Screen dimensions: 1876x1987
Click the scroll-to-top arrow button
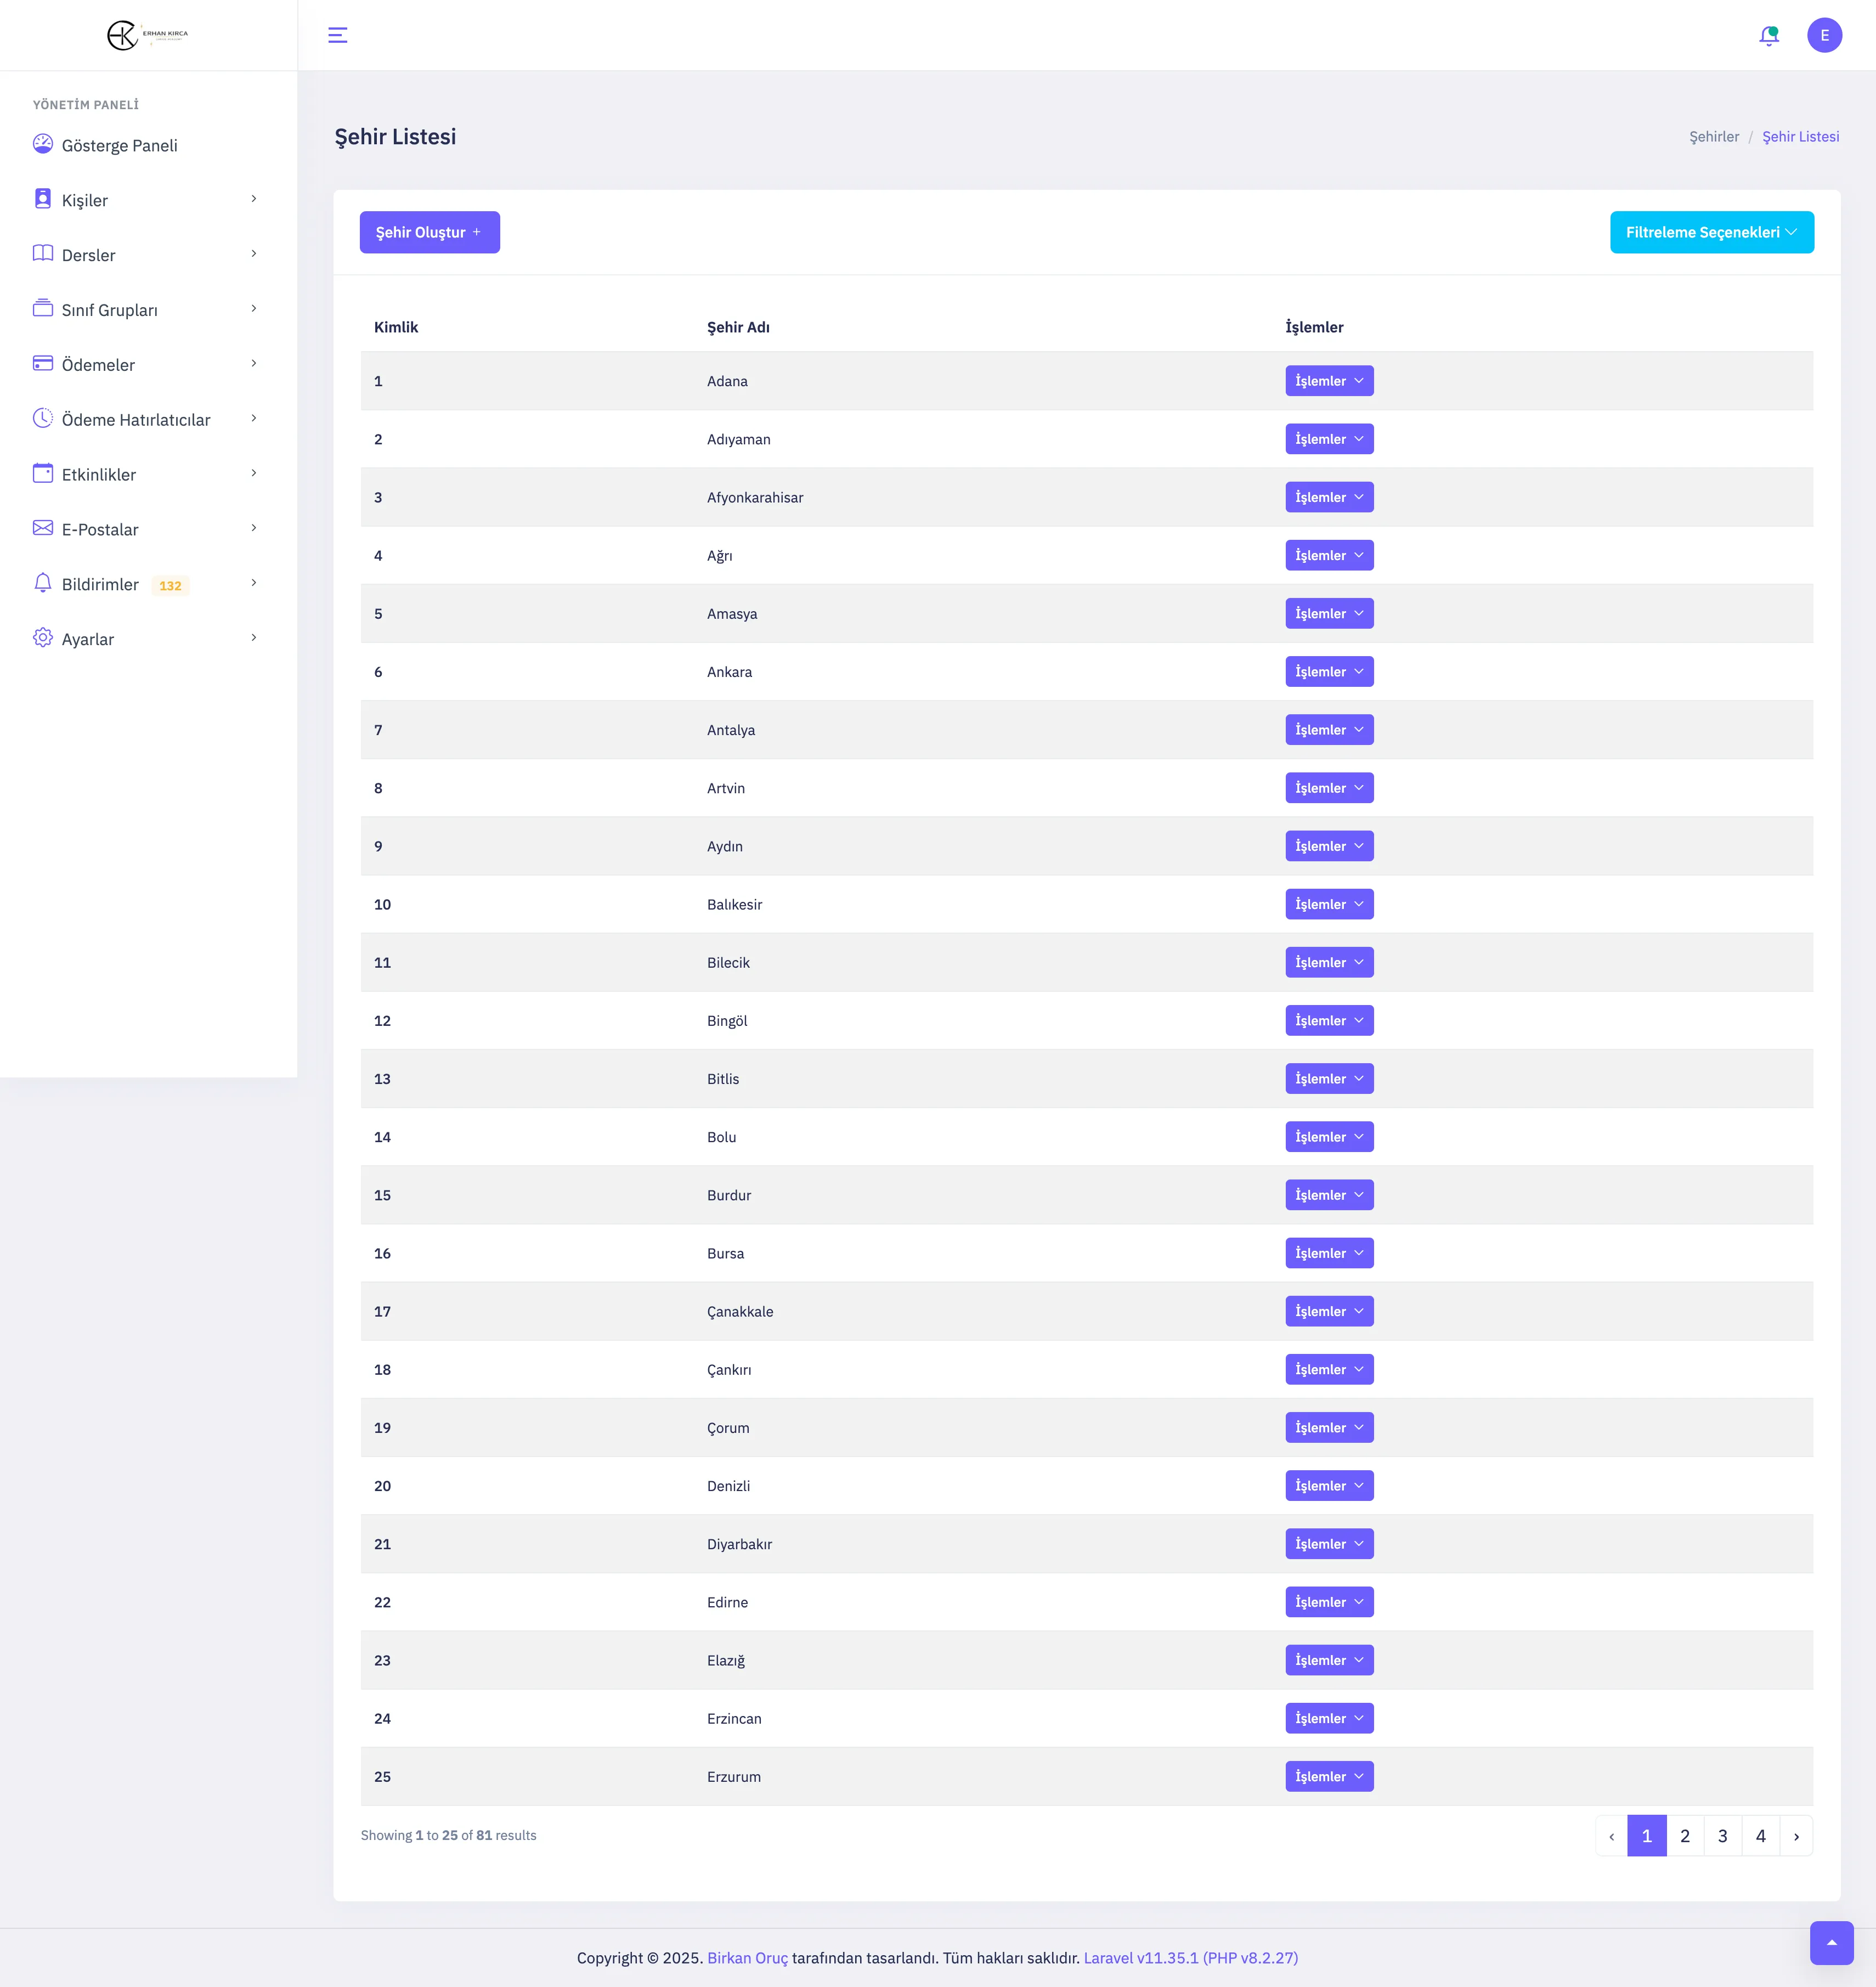pos(1831,1942)
